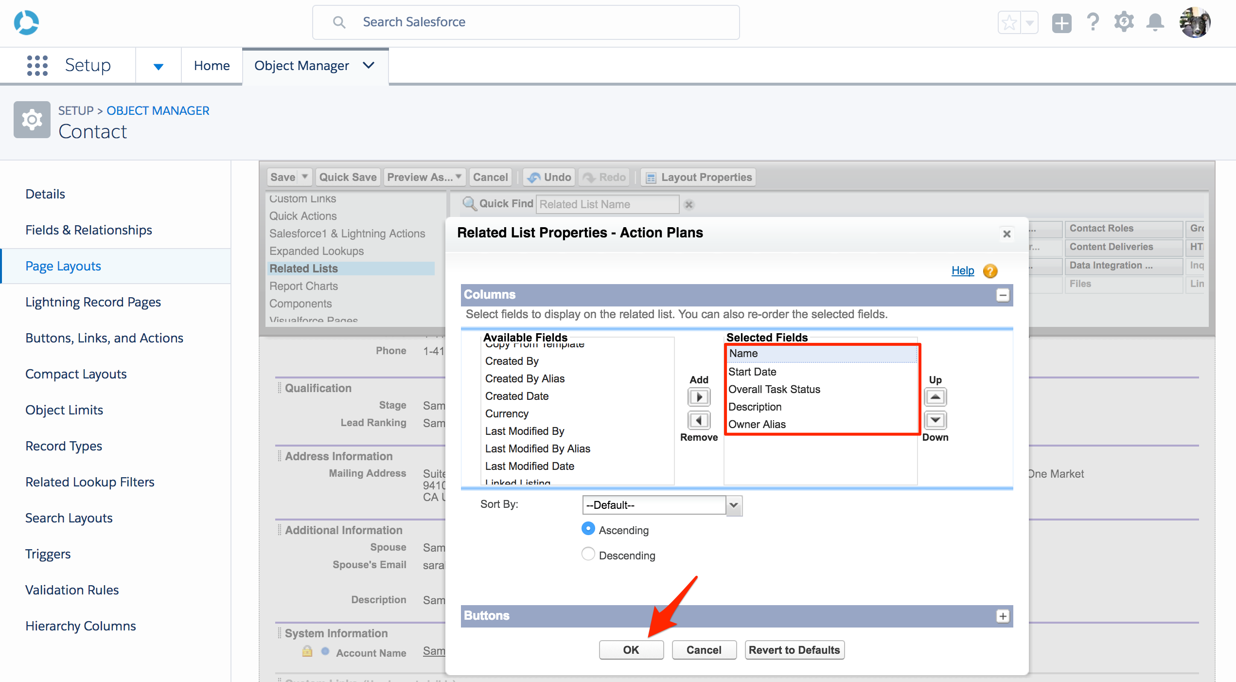Image resolution: width=1236 pixels, height=682 pixels.
Task: Click the Remove left-arrow icon
Action: point(699,420)
